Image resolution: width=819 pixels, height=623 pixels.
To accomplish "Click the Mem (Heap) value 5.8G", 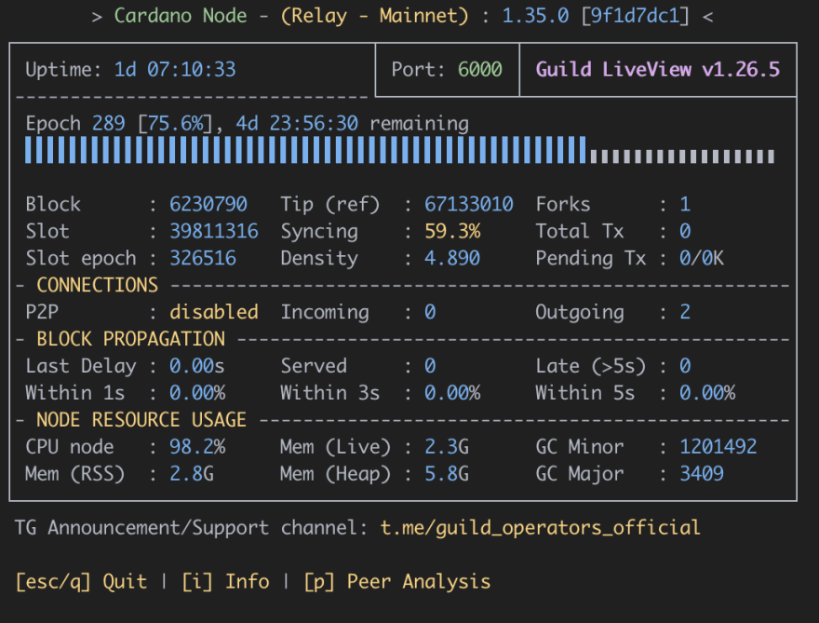I will [x=447, y=473].
